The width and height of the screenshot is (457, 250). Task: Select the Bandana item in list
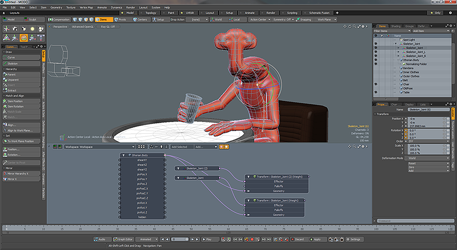[x=408, y=68]
